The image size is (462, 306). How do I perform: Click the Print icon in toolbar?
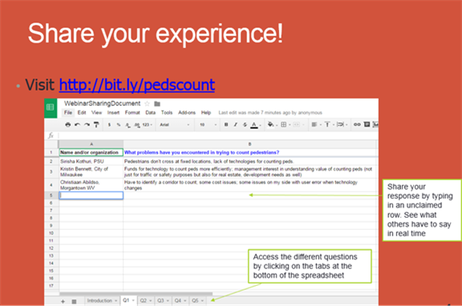[67, 125]
